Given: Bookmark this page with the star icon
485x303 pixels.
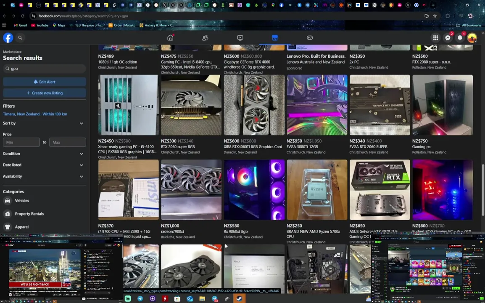Looking at the screenshot, I should click(435, 16).
